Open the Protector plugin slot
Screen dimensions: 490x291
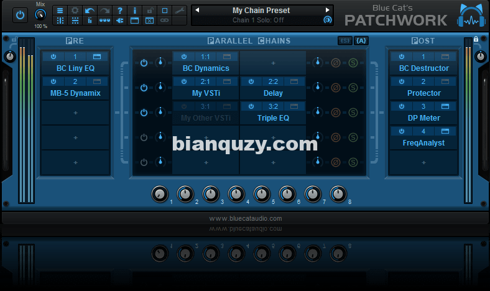[x=423, y=93]
